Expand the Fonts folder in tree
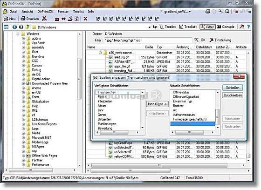Viewport: 261px width, 190px height. coord(23,97)
